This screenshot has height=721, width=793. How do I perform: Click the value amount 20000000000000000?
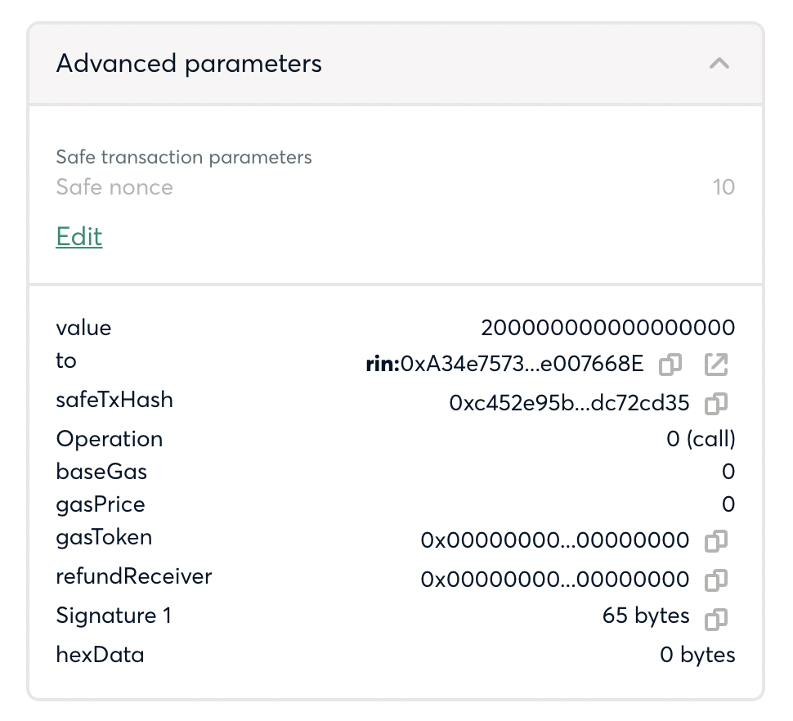click(x=608, y=328)
